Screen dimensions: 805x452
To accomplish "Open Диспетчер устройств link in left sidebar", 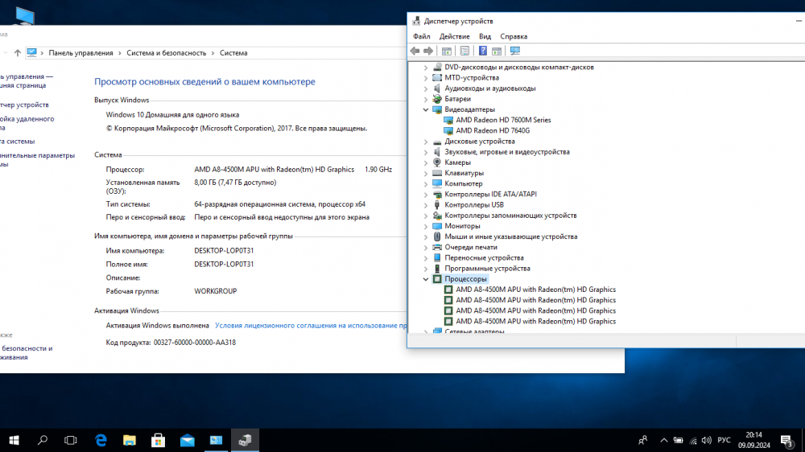I will pyautogui.click(x=24, y=105).
